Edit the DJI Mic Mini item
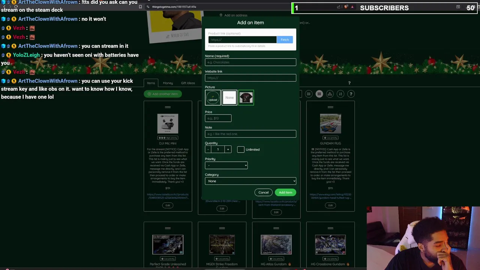This screenshot has width=480, height=270. click(x=168, y=205)
